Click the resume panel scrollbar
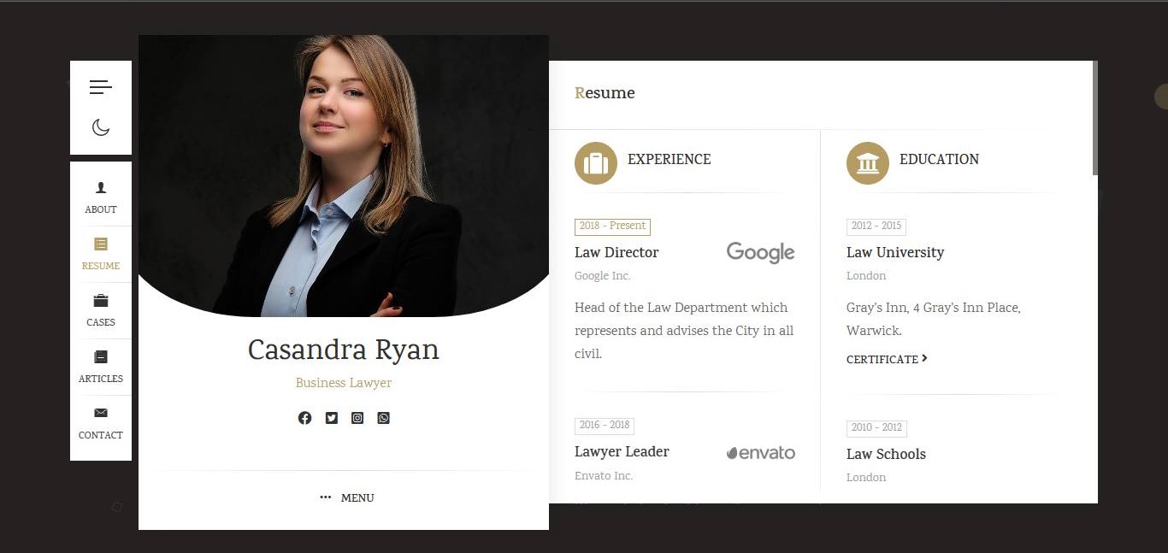 [1094, 118]
